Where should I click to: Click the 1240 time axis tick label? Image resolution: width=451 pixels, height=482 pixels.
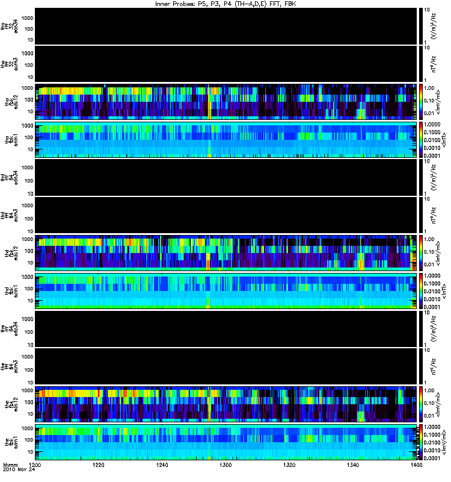click(x=162, y=465)
